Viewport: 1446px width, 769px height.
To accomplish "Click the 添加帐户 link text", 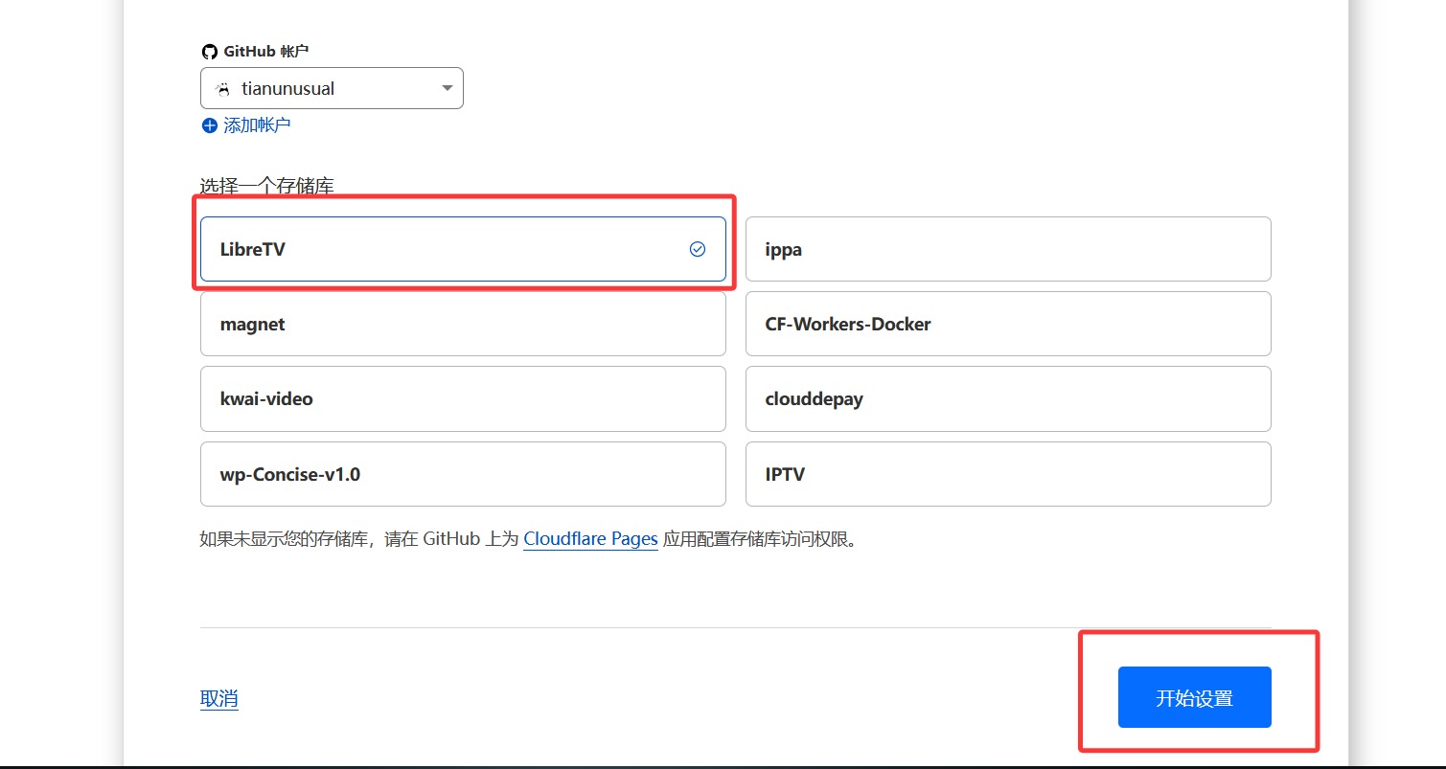I will tap(257, 125).
